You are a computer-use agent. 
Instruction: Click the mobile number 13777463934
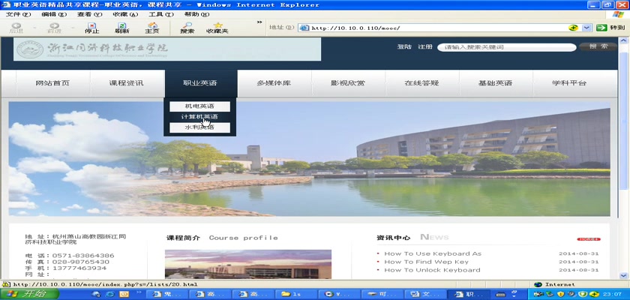[79, 268]
